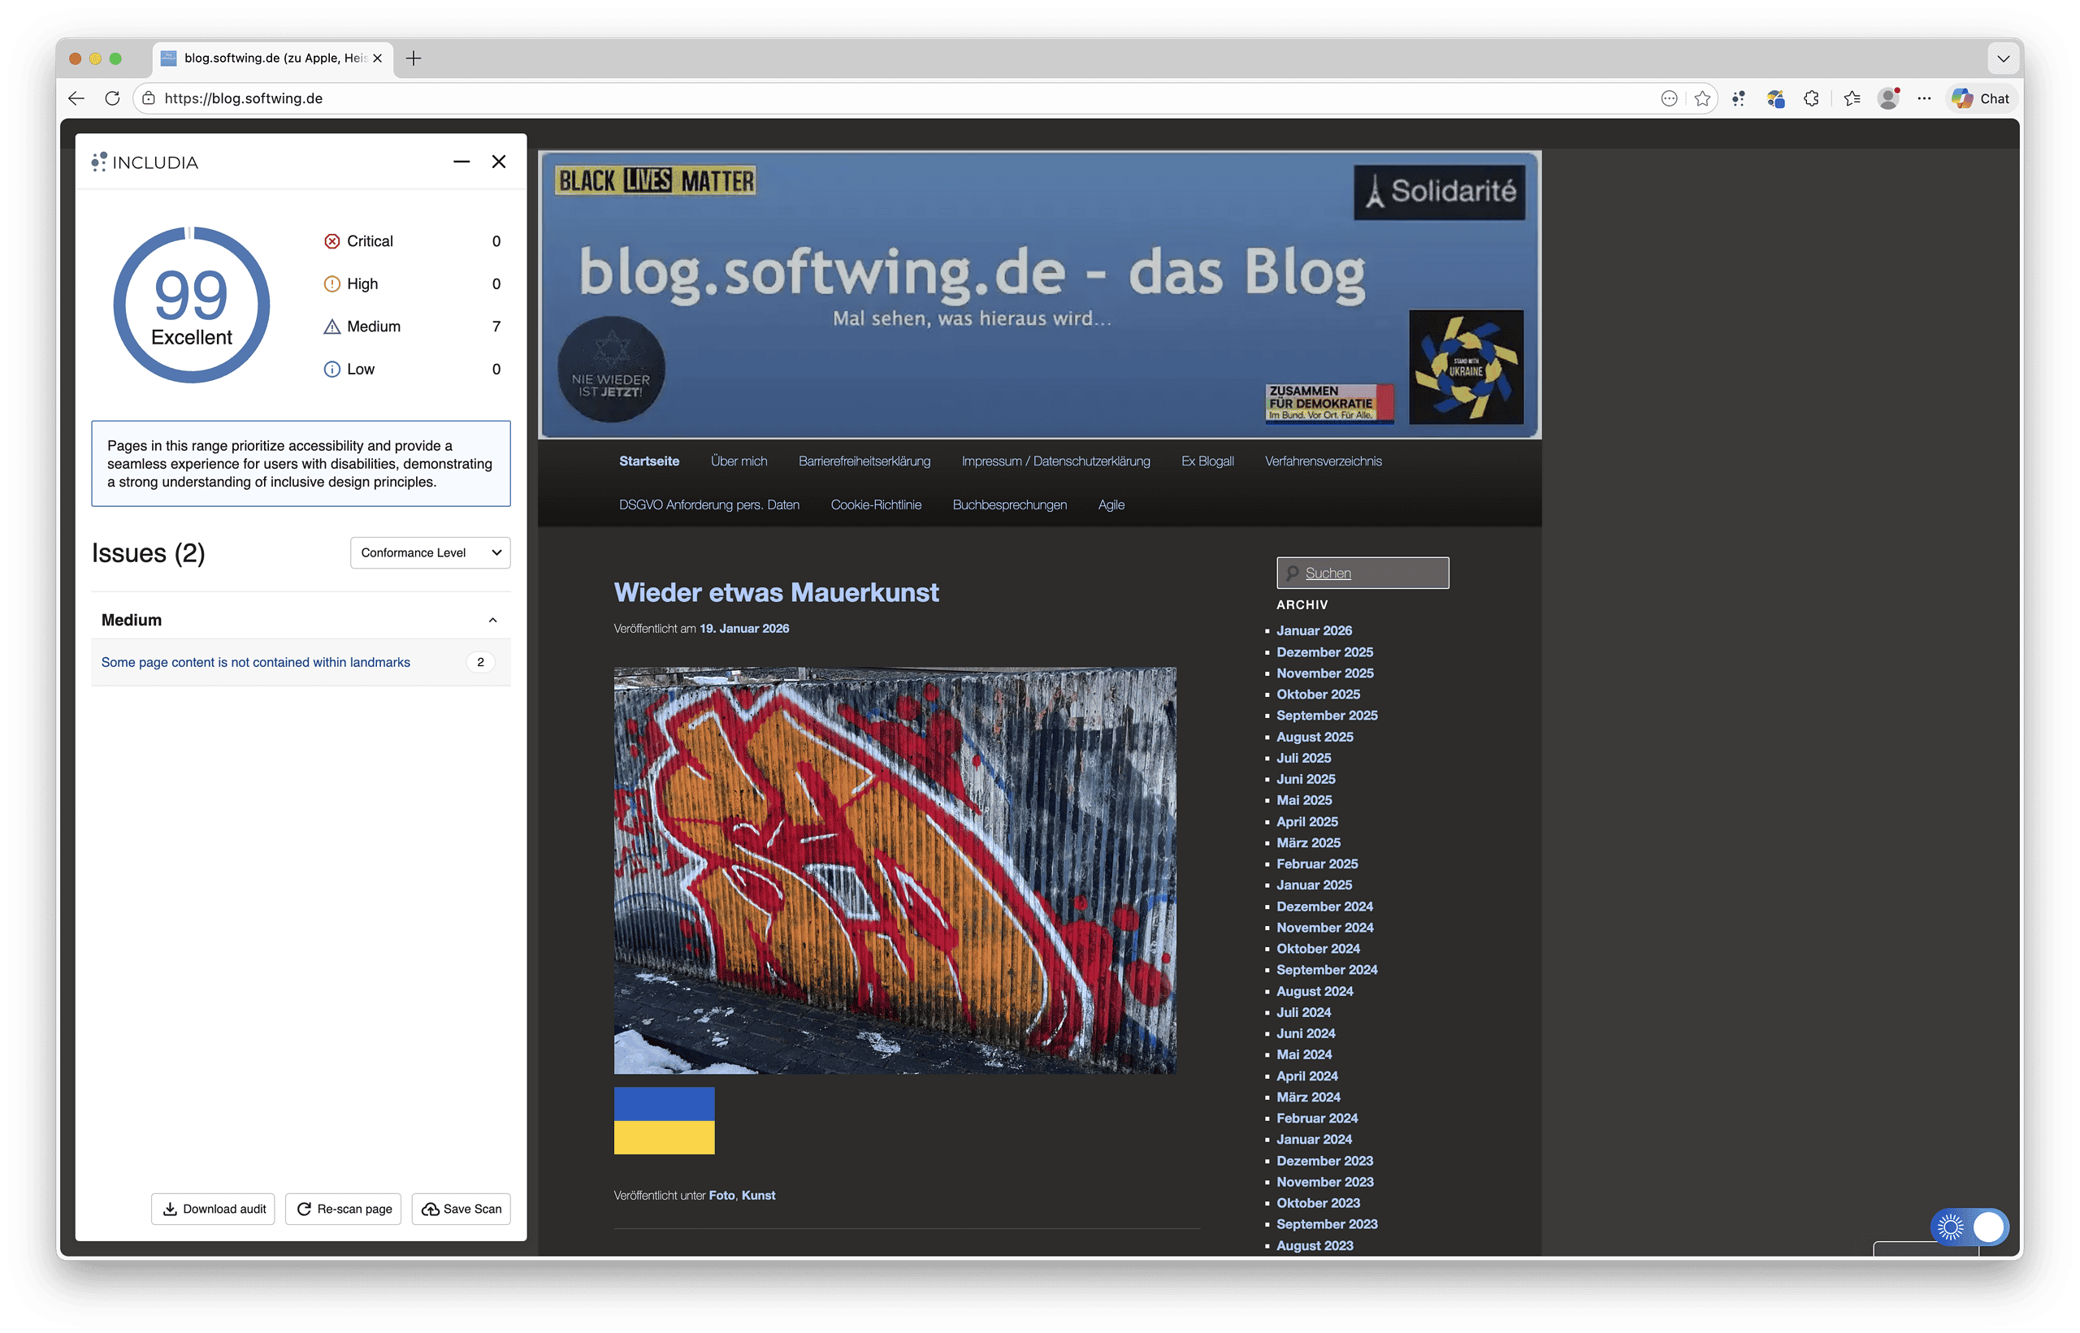Select the Startseite navigation tab

(648, 461)
